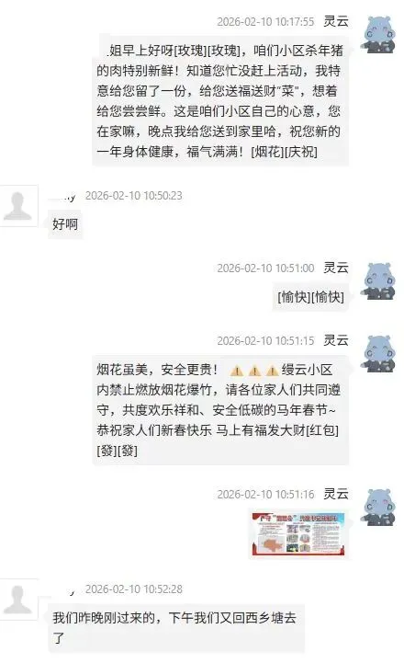The height and width of the screenshot is (663, 404).
Task: Click the timestamp 2026-02-10 10:52:28
Action: tap(134, 589)
